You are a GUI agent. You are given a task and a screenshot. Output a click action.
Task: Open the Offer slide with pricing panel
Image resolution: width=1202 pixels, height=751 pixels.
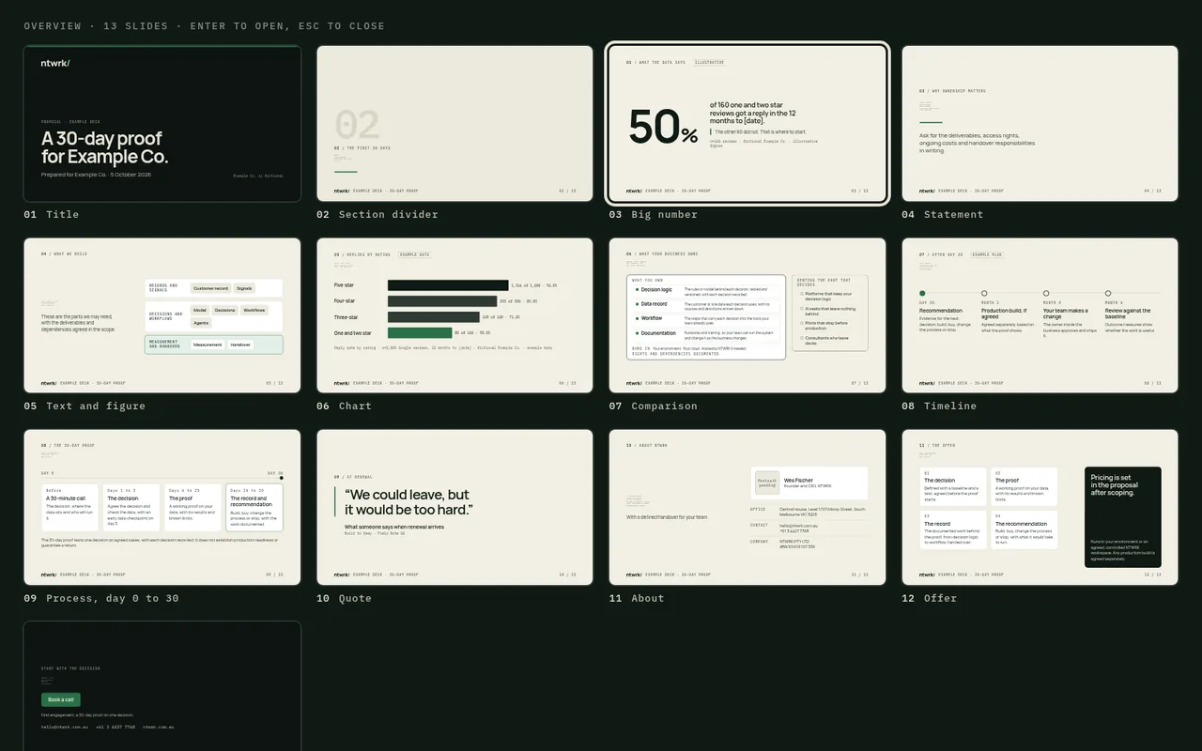(1040, 507)
